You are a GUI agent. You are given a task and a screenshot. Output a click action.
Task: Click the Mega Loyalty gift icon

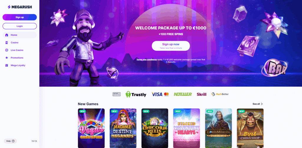(7, 65)
